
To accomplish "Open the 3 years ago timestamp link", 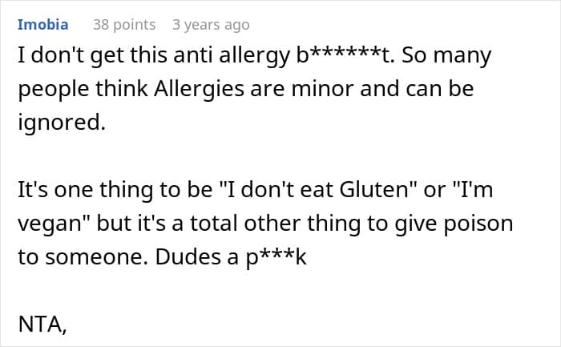I will click(211, 25).
